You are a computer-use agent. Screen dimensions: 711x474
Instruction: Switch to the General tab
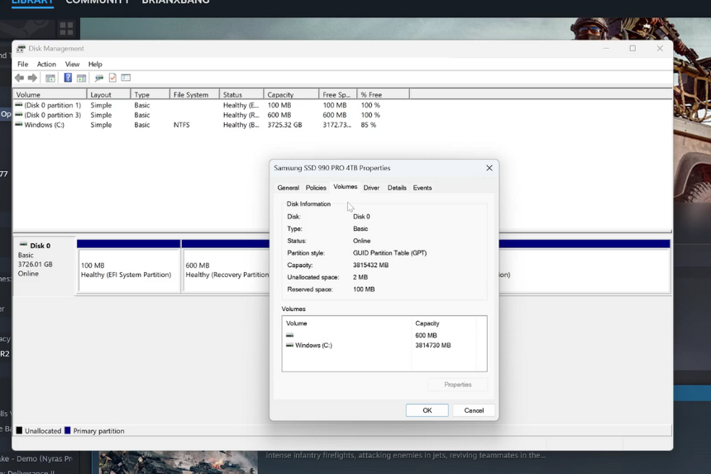(288, 188)
